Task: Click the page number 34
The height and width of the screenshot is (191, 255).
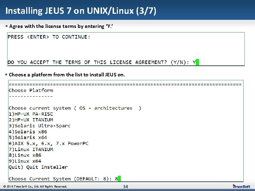Action: click(x=125, y=187)
